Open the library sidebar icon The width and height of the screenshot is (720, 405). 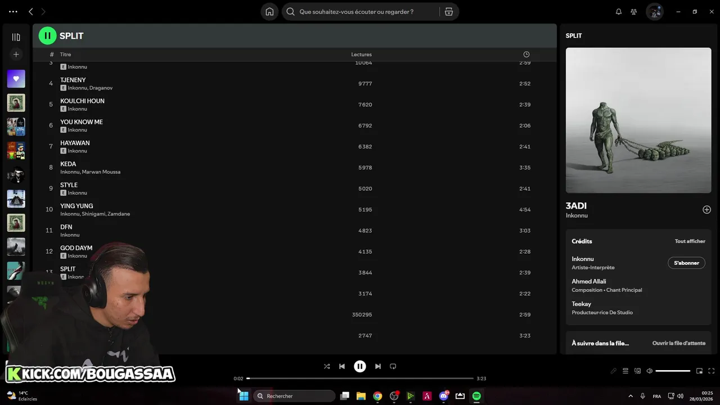point(16,37)
